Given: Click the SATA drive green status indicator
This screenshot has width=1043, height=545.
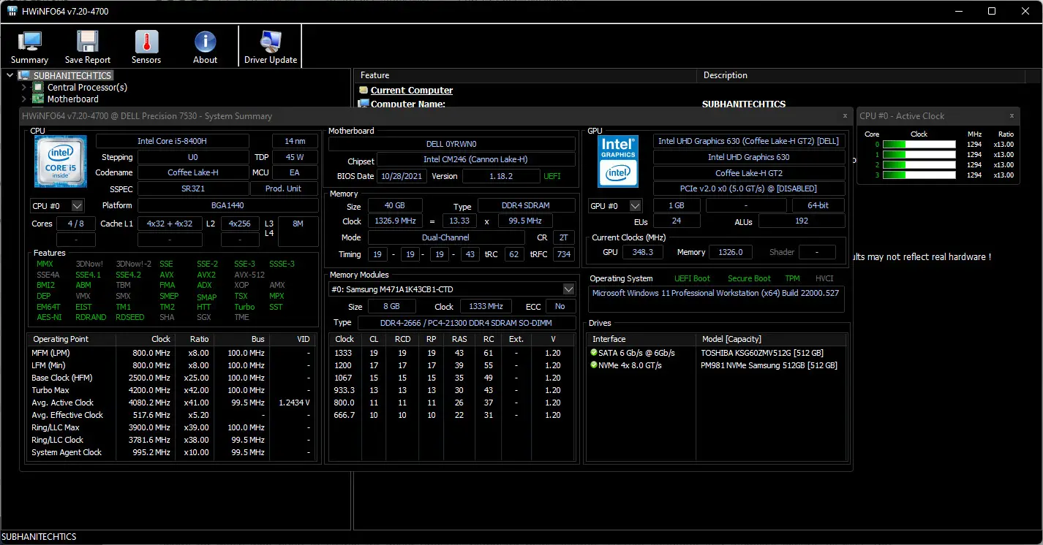Looking at the screenshot, I should (x=595, y=352).
